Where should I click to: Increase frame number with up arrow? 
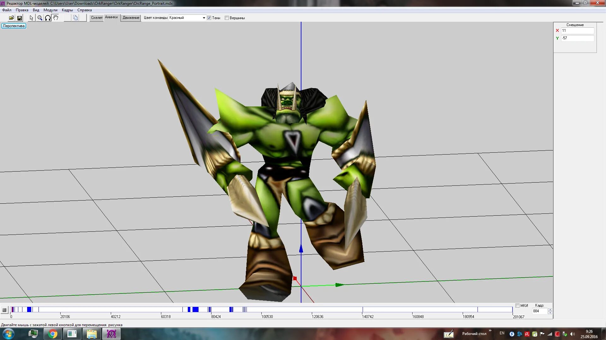click(550, 309)
